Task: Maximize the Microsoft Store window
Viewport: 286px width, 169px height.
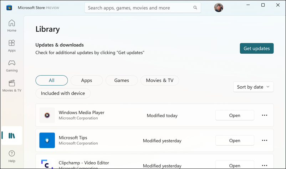Action: coord(263,5)
